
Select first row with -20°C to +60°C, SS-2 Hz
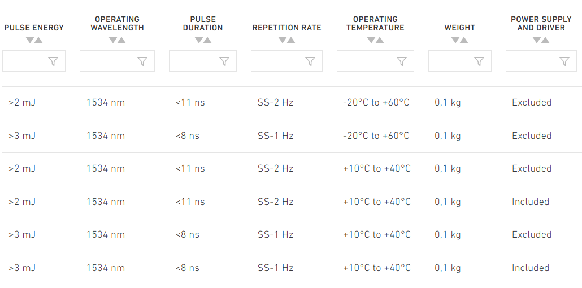[x=292, y=103]
